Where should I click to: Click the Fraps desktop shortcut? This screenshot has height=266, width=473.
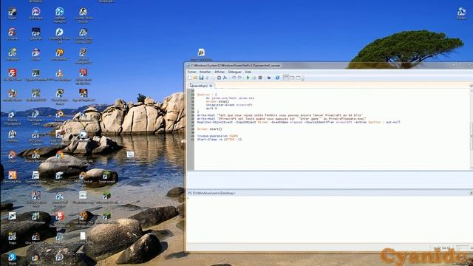click(12, 238)
